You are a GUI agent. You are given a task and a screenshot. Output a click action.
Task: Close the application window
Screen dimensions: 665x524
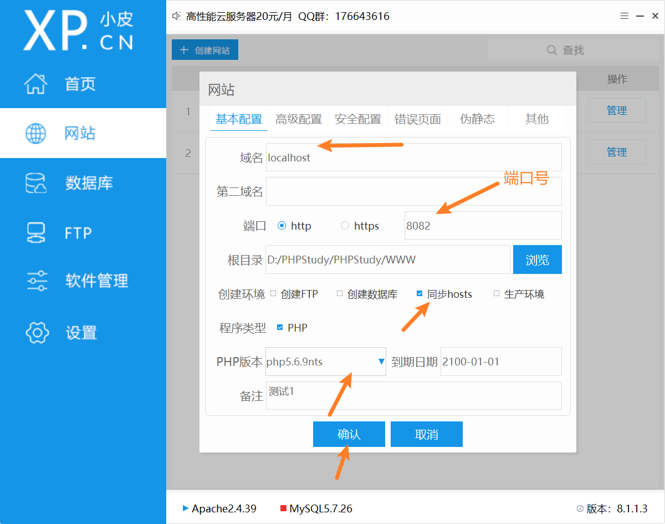[x=654, y=17]
